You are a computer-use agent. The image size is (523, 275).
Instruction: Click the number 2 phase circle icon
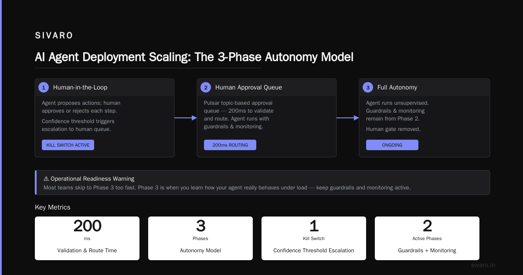click(x=206, y=87)
